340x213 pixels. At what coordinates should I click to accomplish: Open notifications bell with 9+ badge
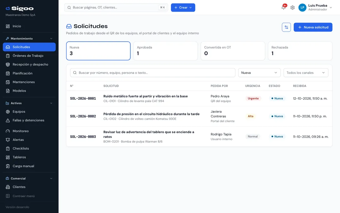tap(284, 7)
